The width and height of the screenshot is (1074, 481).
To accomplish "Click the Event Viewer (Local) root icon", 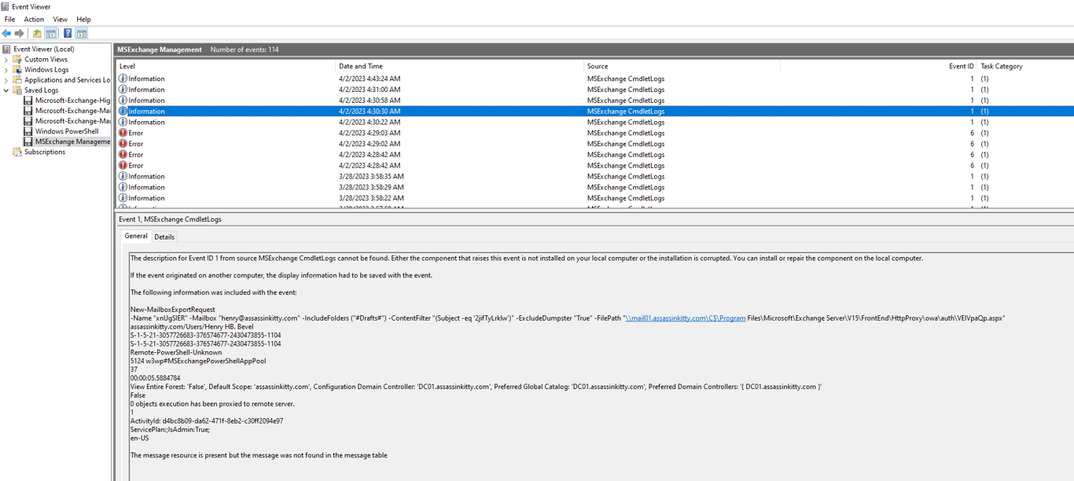I will [6, 49].
